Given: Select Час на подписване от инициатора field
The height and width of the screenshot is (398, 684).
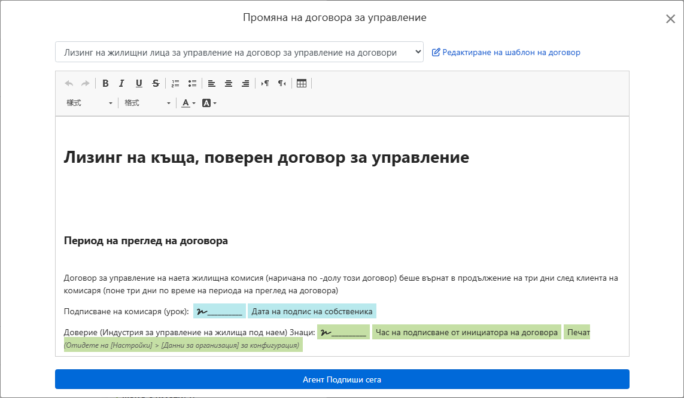Looking at the screenshot, I should pos(467,332).
